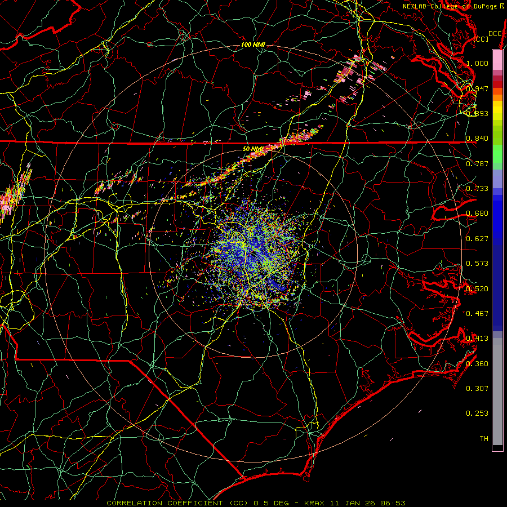507x507 pixels.
Task: Click the 0.360 legend value
Action: [x=477, y=363]
